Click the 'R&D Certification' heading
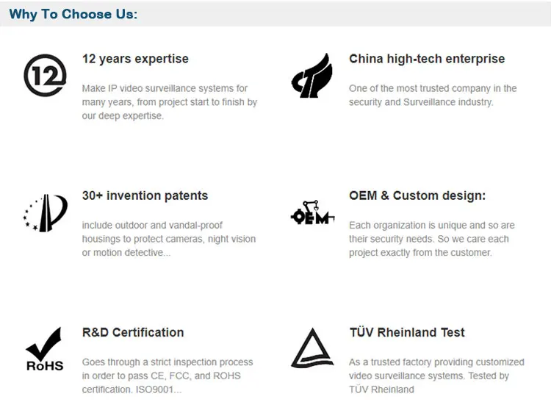This screenshot has height=413, width=551. 133,332
